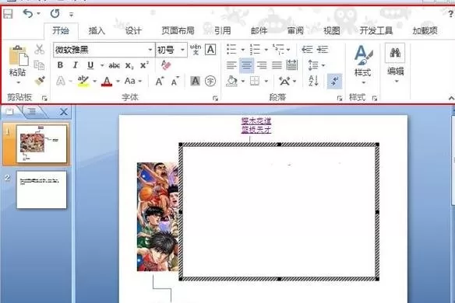Open the Undo history dropdown arrow

click(x=39, y=14)
